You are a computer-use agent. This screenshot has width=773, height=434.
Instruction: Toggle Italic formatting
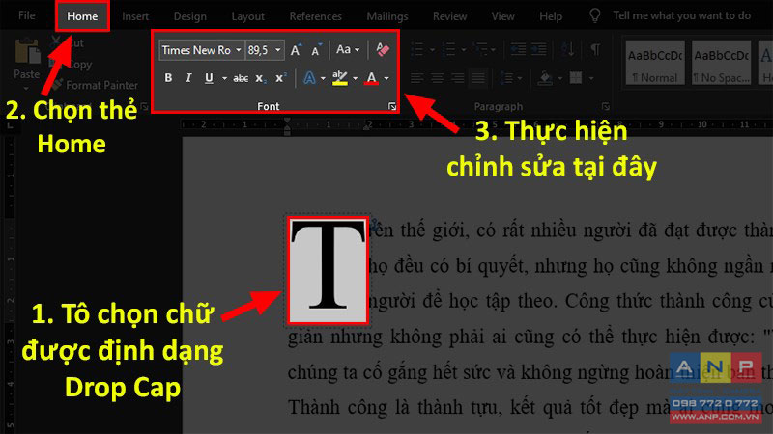188,78
